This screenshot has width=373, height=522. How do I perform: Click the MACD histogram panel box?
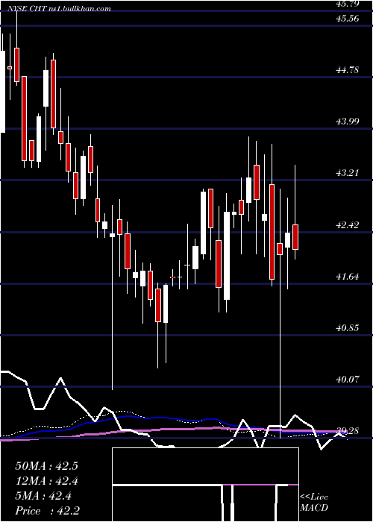pyautogui.click(x=205, y=485)
